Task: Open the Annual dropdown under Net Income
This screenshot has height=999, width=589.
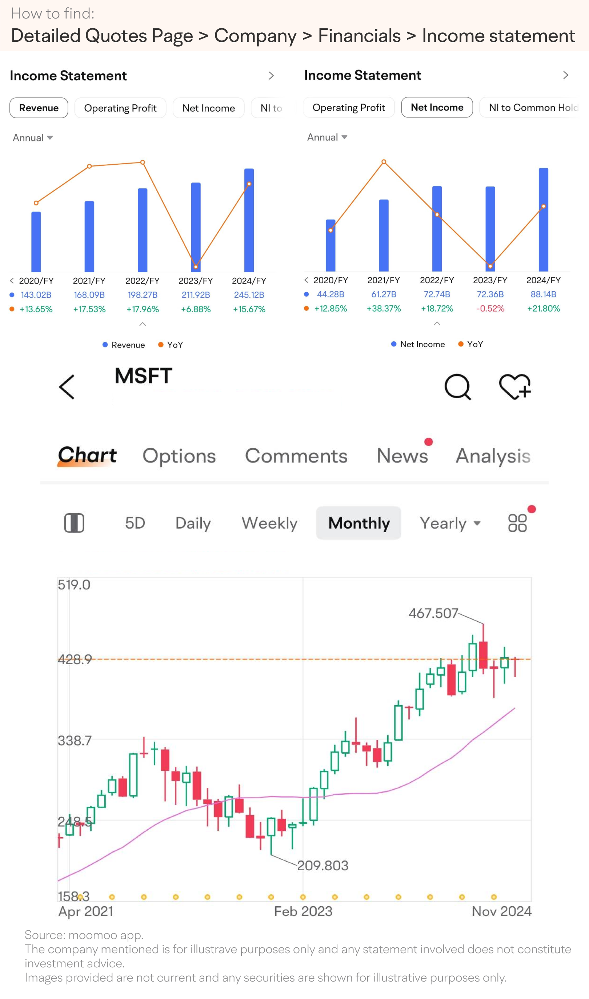Action: tap(327, 137)
